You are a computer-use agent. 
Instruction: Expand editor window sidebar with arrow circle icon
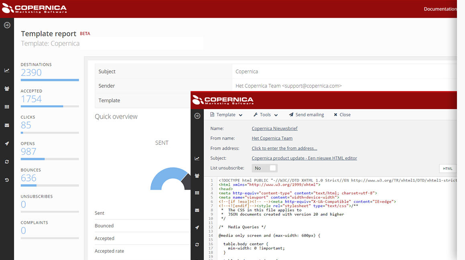click(x=197, y=116)
